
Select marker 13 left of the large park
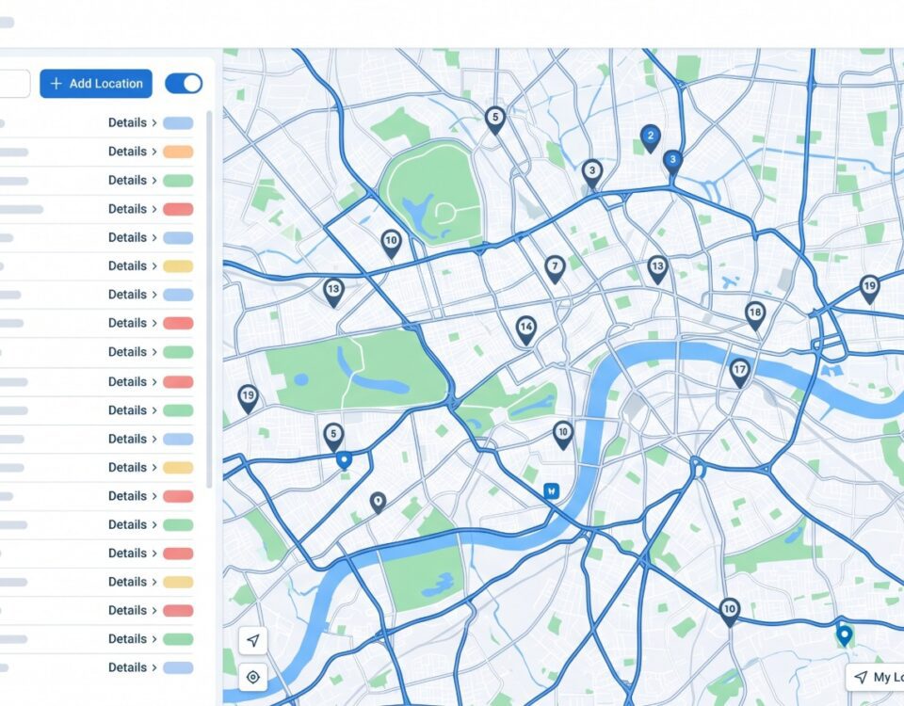pos(333,292)
